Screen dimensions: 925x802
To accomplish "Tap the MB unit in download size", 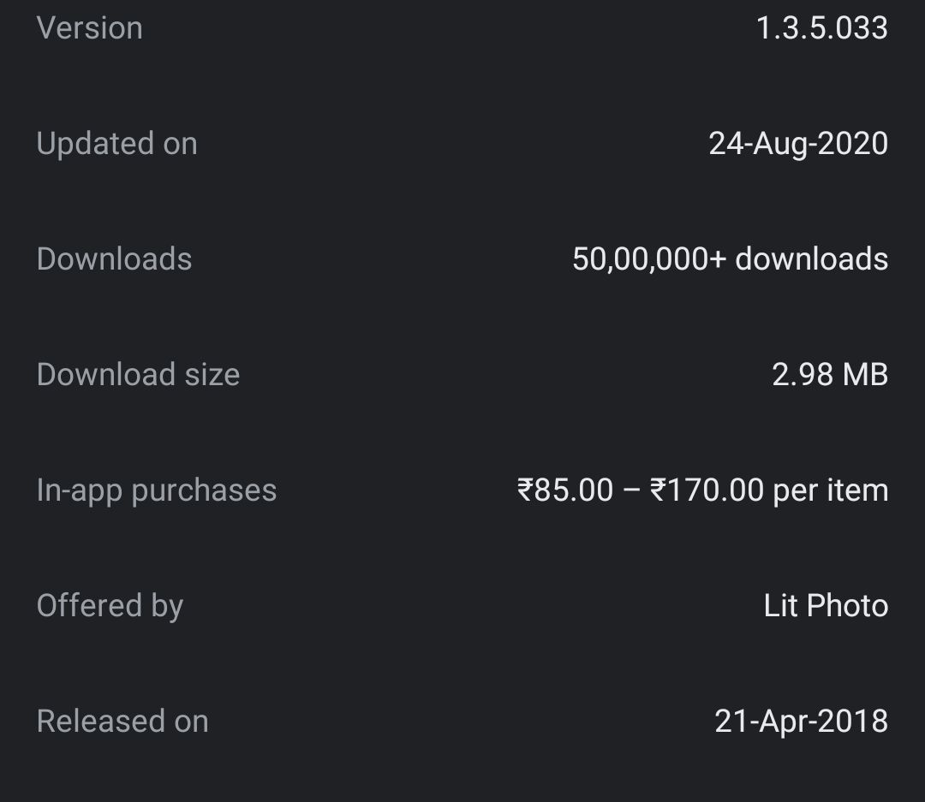I will click(865, 375).
